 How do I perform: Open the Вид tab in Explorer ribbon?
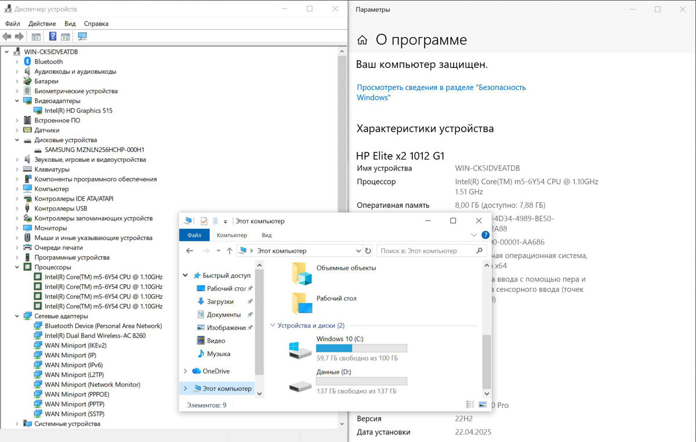(x=266, y=236)
